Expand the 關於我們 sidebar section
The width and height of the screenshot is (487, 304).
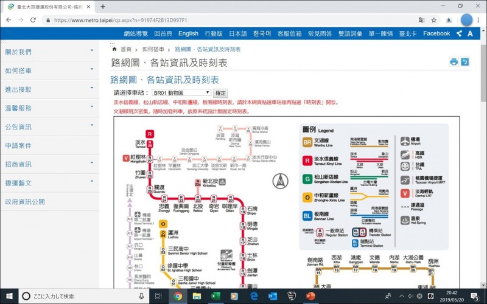(49, 52)
